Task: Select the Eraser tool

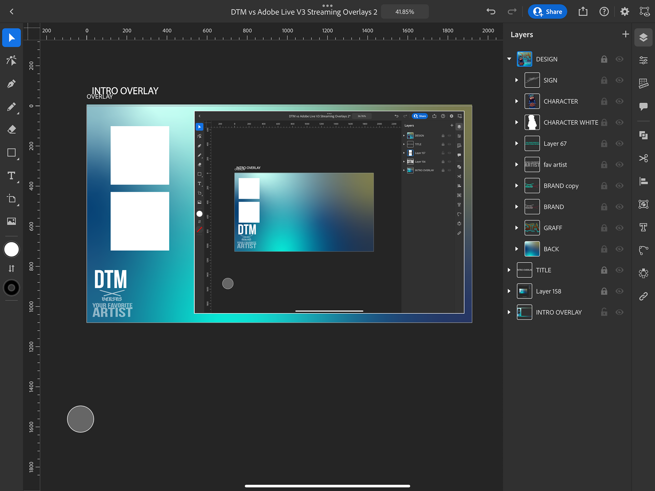Action: [12, 130]
